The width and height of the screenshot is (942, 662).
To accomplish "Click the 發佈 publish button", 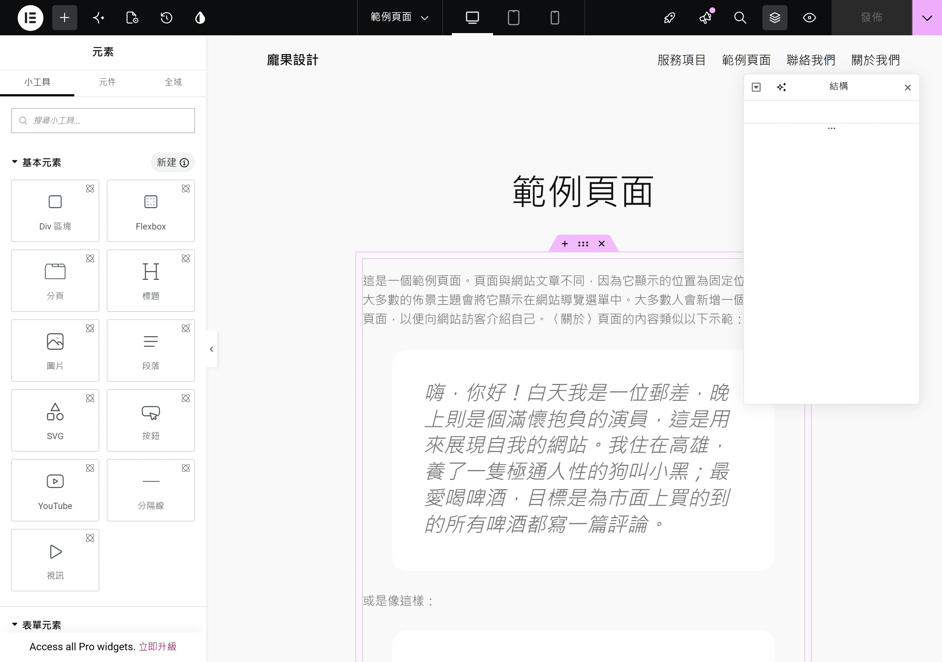I will coord(871,18).
